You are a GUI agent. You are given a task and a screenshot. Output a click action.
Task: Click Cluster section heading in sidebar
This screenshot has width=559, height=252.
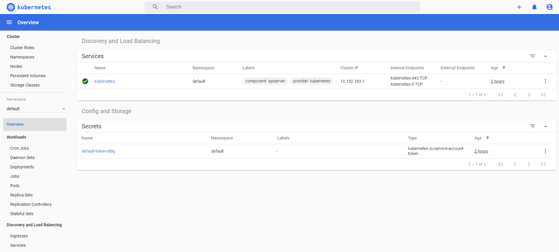(13, 37)
